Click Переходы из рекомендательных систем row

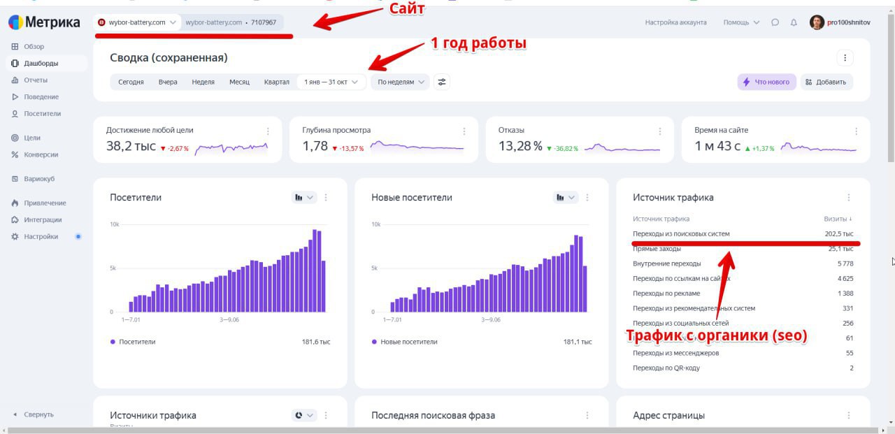tap(743, 308)
